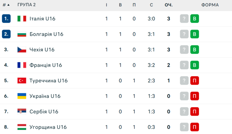Click the Hungary flag icon
Image resolution: width=232 pixels, height=134 pixels.
(x=22, y=127)
